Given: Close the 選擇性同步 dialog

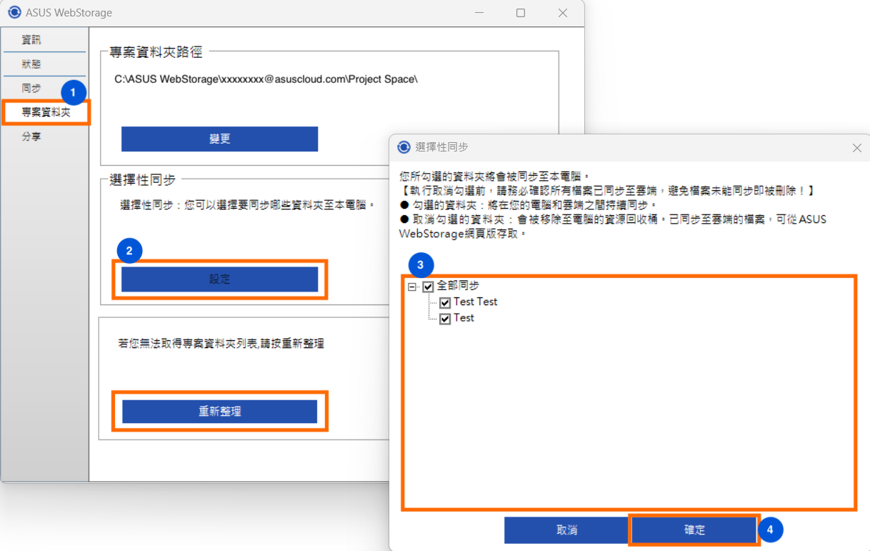Looking at the screenshot, I should pos(857,147).
